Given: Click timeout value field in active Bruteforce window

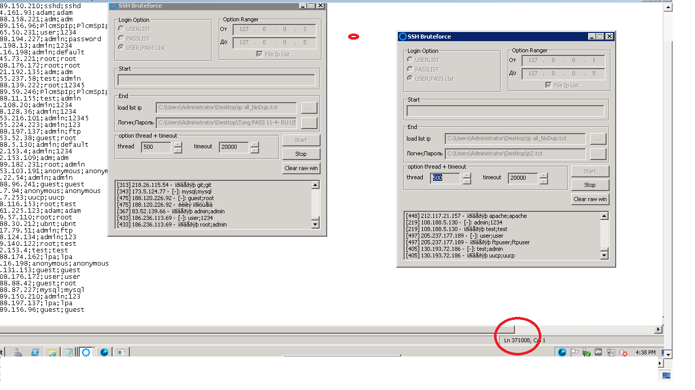Looking at the screenshot, I should pyautogui.click(x=523, y=178).
